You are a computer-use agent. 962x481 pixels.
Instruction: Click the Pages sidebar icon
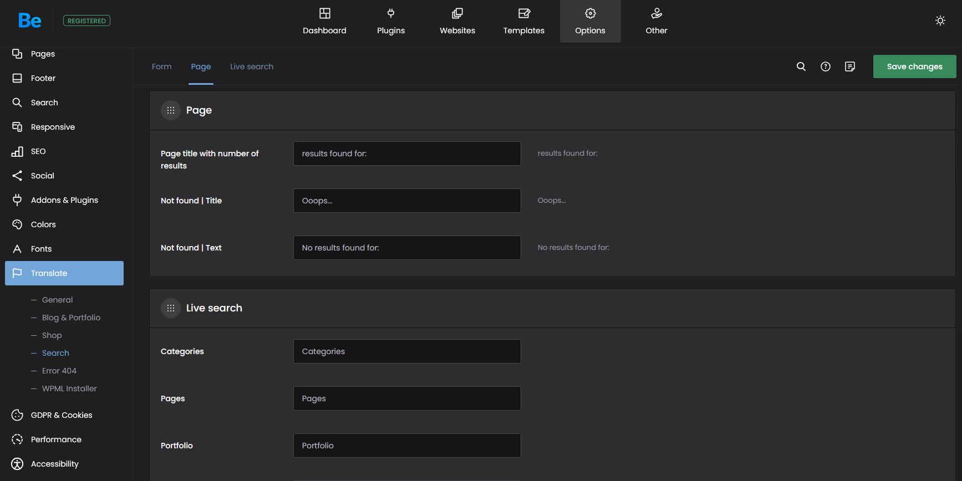click(17, 54)
